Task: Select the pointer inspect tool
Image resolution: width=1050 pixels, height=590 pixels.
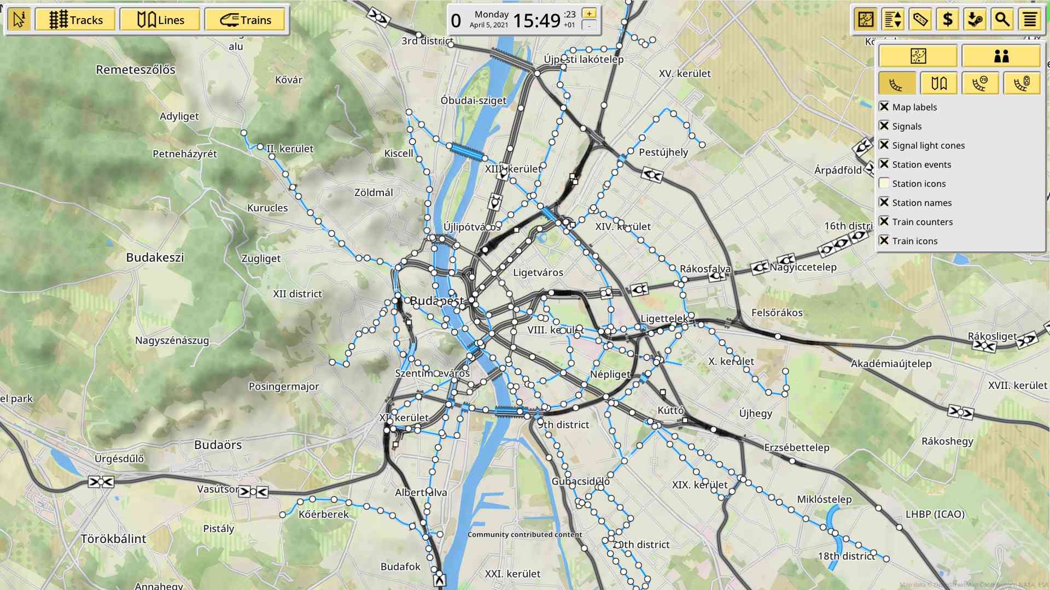Action: (x=19, y=20)
